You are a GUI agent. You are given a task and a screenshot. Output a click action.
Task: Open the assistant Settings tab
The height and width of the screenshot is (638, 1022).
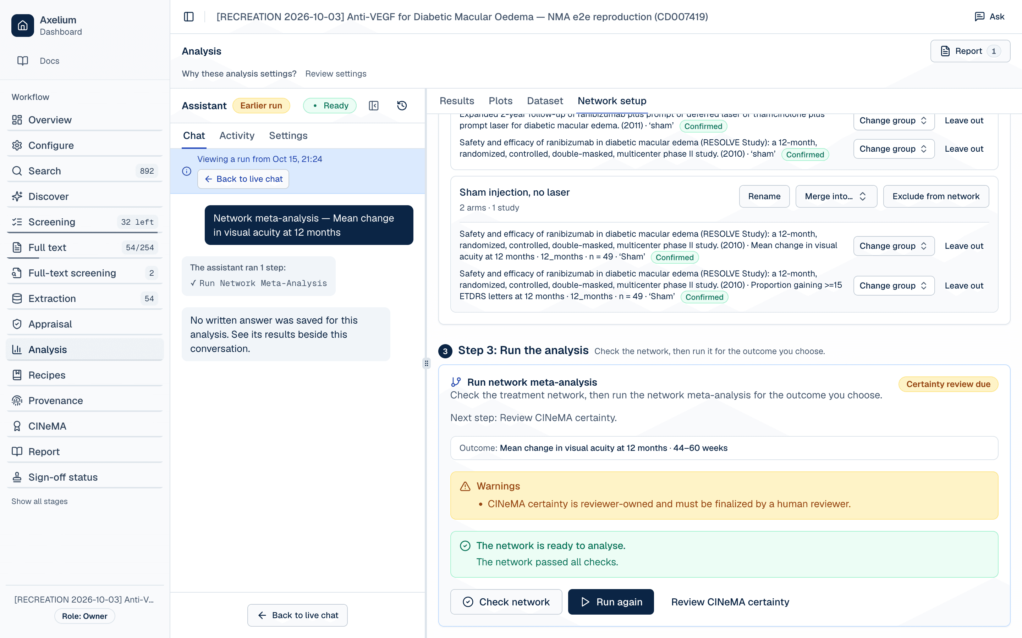pyautogui.click(x=288, y=135)
